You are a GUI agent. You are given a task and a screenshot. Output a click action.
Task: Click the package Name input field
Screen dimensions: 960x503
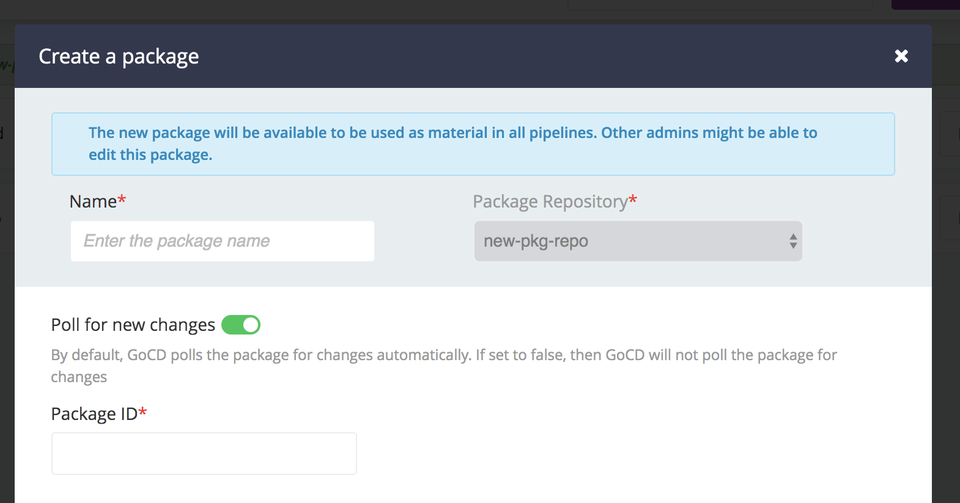tap(222, 241)
